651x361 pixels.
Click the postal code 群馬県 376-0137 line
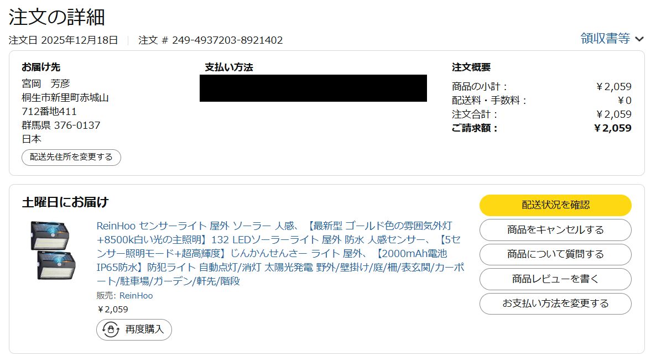coord(61,125)
